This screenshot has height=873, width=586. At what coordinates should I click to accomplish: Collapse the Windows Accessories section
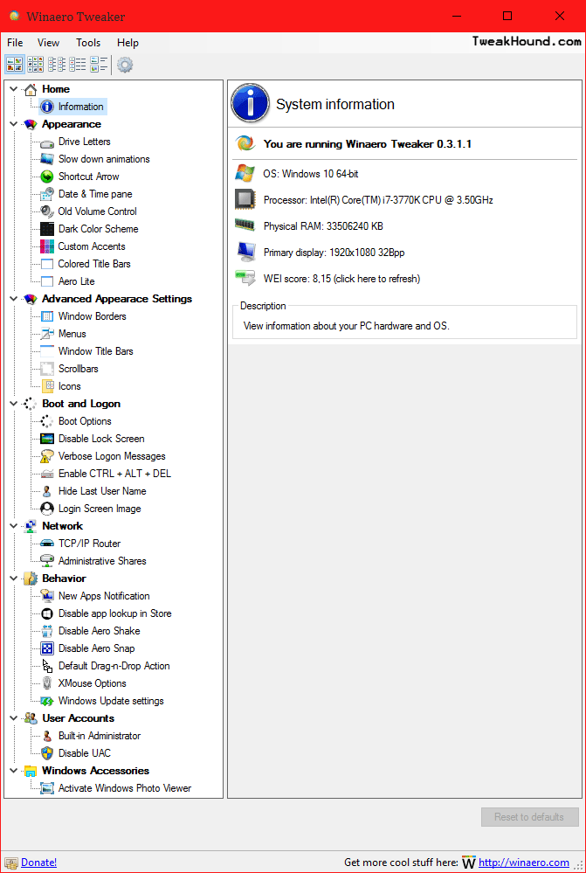pos(14,771)
